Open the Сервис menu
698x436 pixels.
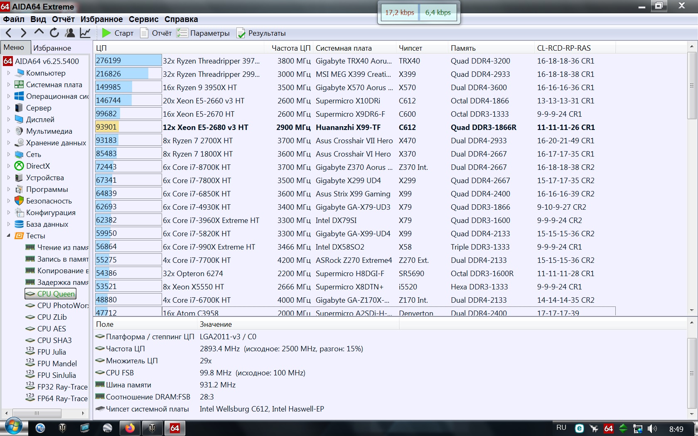144,19
